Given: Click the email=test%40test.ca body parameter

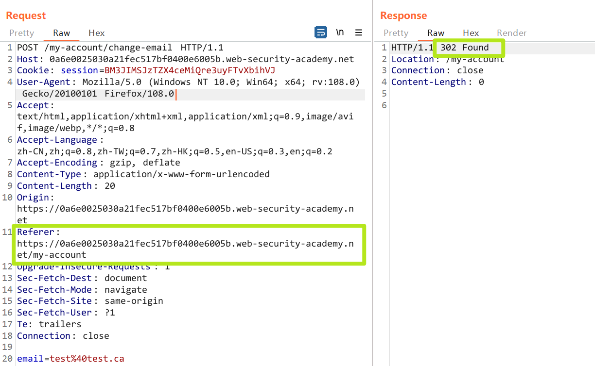Looking at the screenshot, I should pyautogui.click(x=70, y=359).
